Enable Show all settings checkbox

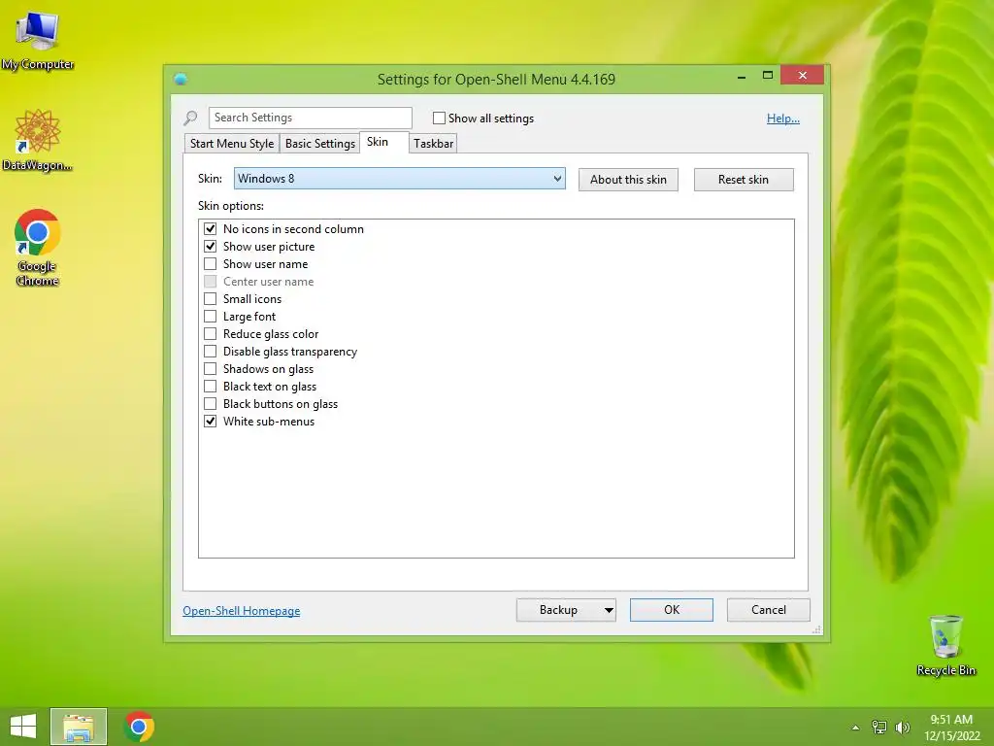[x=439, y=118]
